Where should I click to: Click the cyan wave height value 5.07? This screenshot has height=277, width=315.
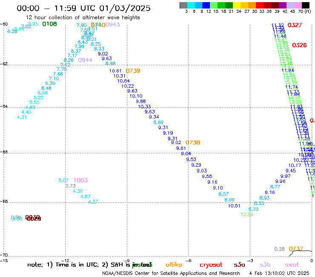click(63, 180)
